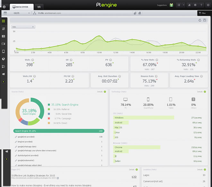Open the calendar date picker icon
This screenshot has width=212, height=187.
5,13
